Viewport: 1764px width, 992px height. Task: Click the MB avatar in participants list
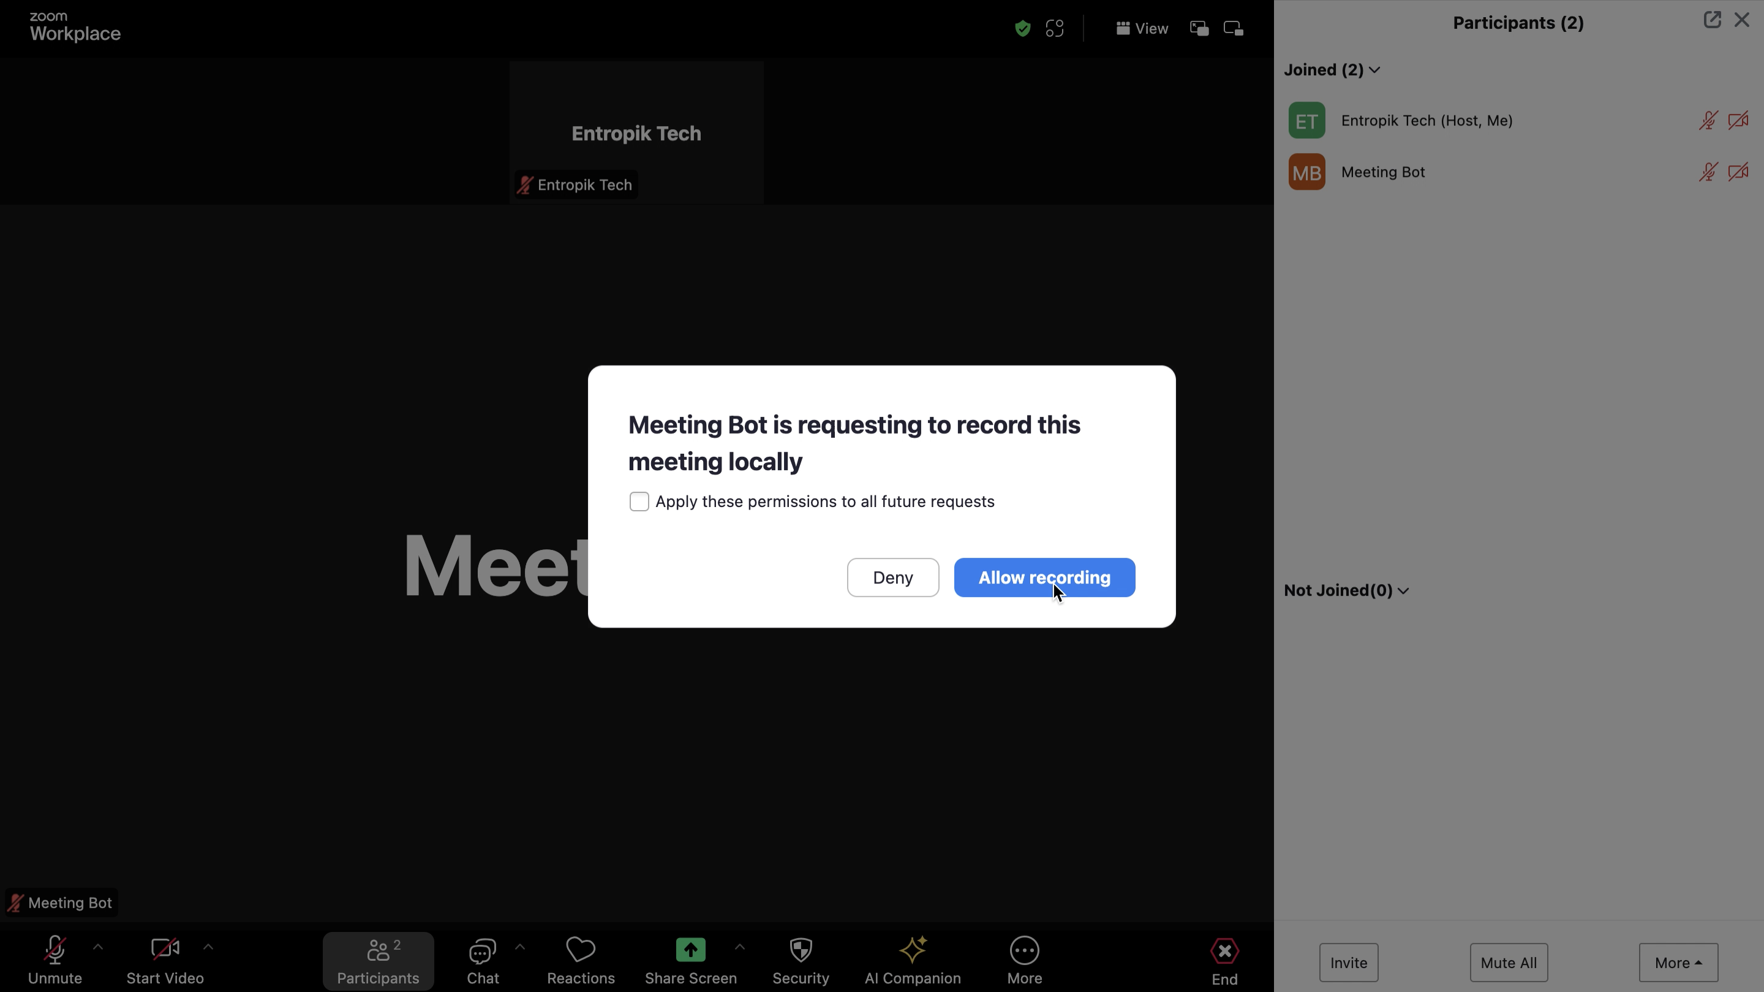1306,172
